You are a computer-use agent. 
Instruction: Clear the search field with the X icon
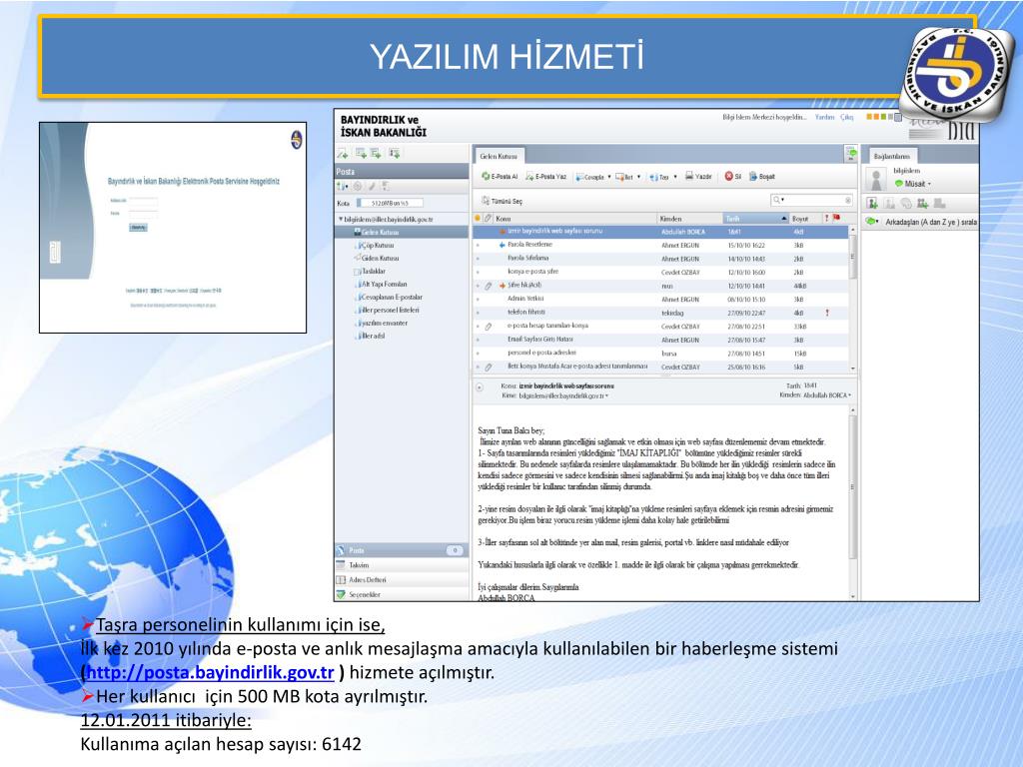point(848,200)
